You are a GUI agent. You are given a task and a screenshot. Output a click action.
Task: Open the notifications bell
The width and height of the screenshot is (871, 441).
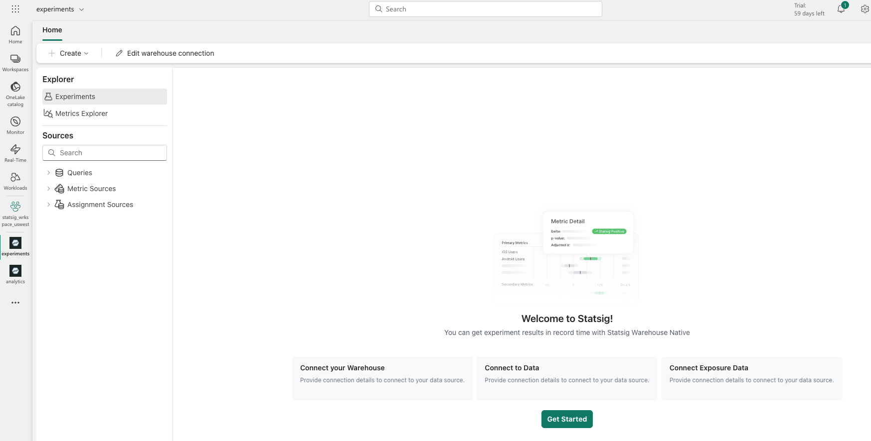841,9
